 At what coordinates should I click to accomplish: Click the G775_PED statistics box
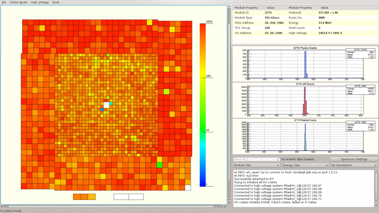pyautogui.click(x=360, y=126)
